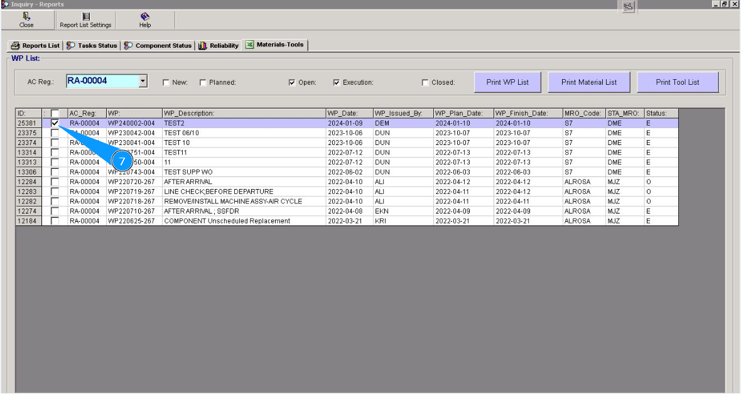Go to the Reliability tab

coord(219,46)
